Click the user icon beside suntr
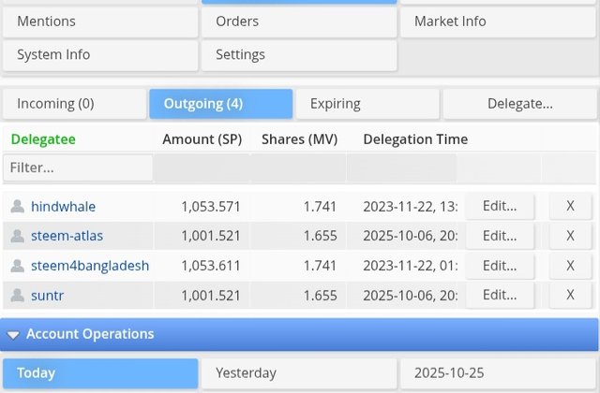Screen dimensions: 600x393 pos(17,296)
